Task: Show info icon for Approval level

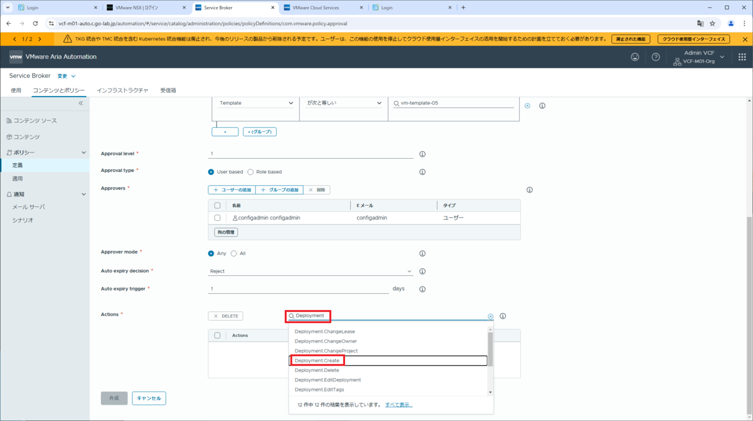Action: (422, 154)
